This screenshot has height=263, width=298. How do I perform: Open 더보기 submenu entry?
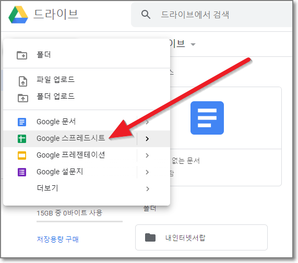tap(87, 188)
